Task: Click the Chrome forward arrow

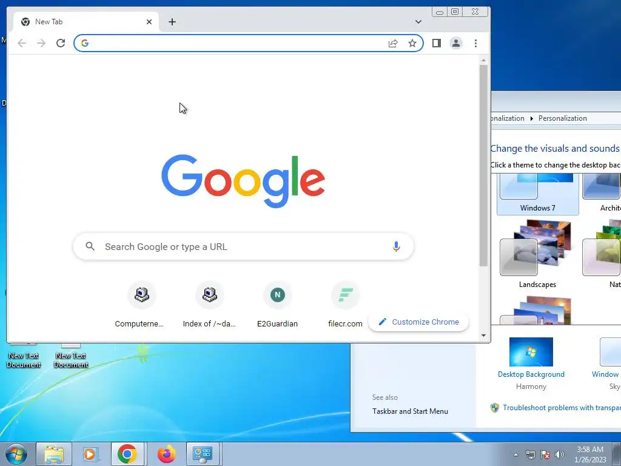Action: click(41, 43)
